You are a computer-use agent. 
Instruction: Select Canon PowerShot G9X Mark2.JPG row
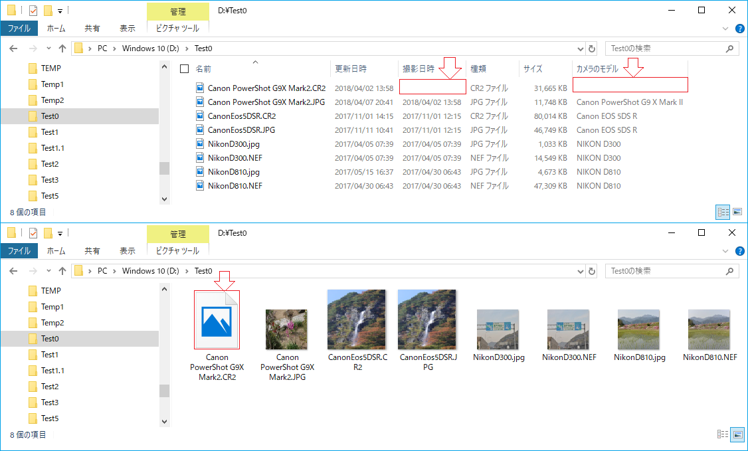tap(439, 102)
